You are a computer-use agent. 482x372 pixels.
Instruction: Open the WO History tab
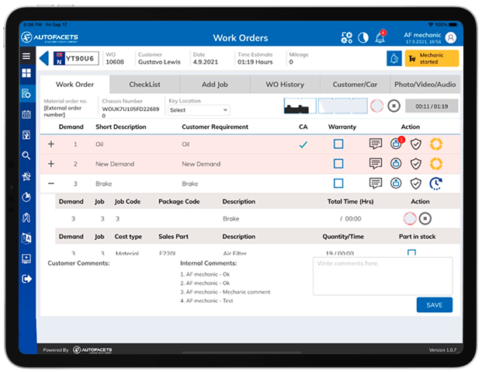tap(285, 85)
